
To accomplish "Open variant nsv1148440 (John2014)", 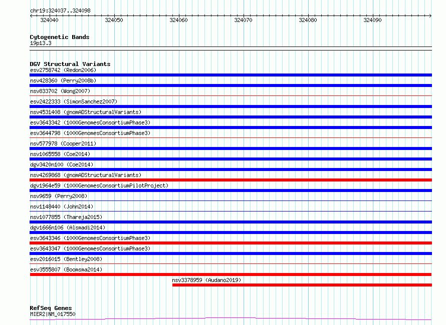I will [x=62, y=206].
